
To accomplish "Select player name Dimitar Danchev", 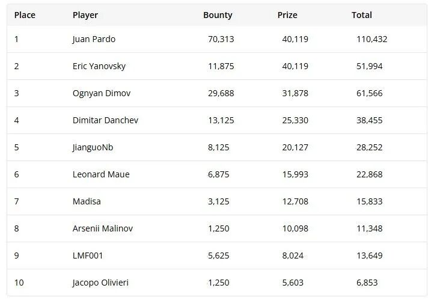I will 105,120.
